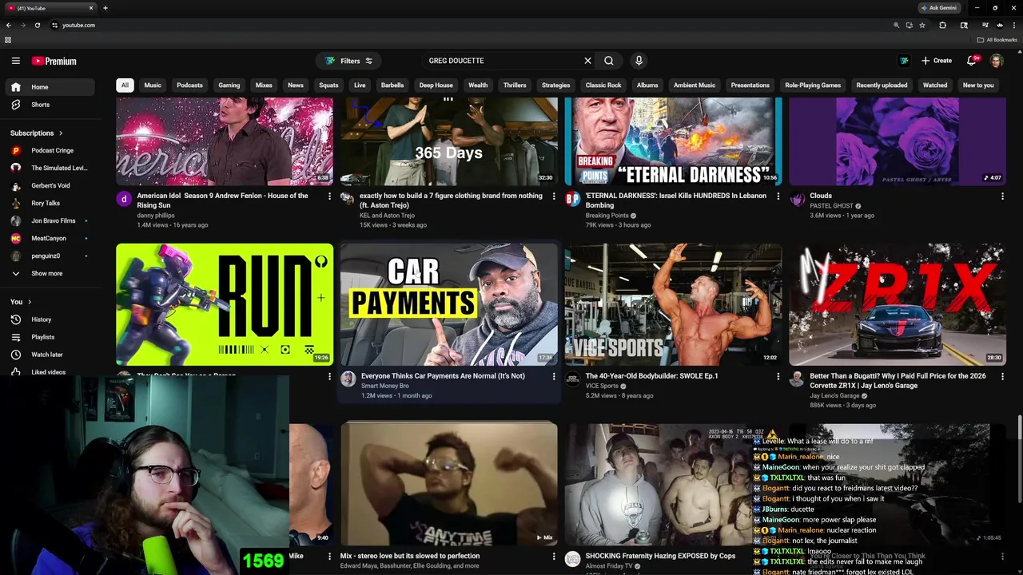Select the Deep House filter chip

click(x=436, y=85)
